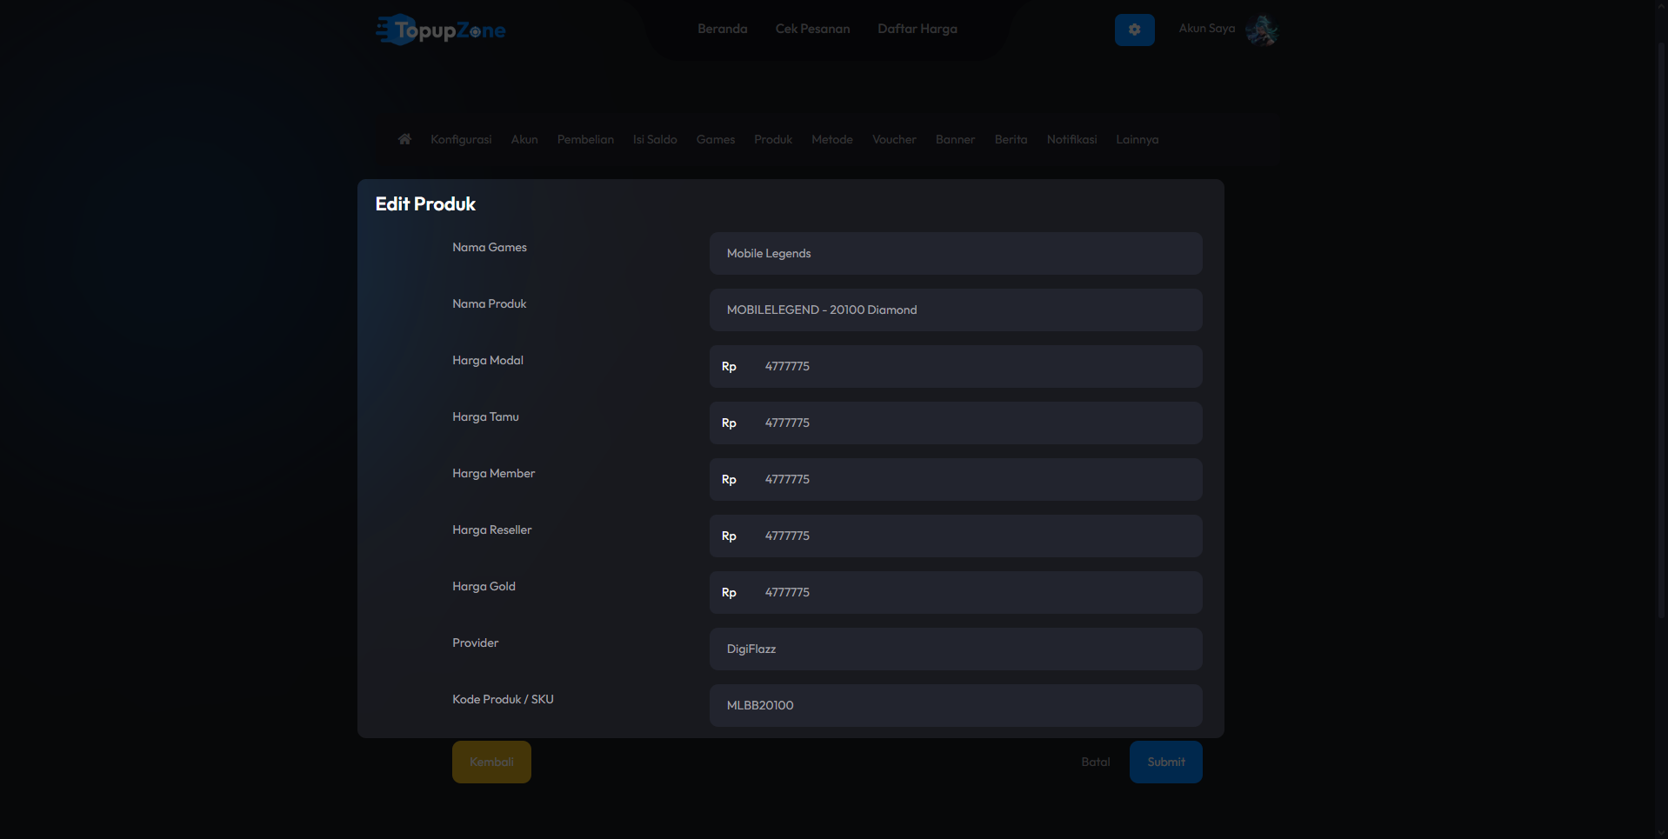Click the blue Submit button

[x=1165, y=762]
